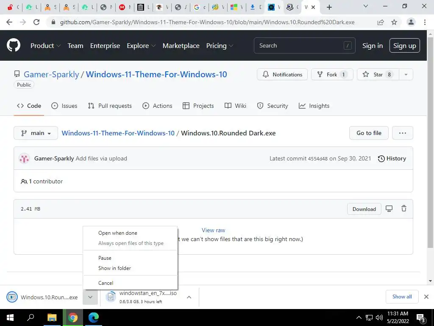The height and width of the screenshot is (326, 434).
Task: Switch to the Code tab
Action: pyautogui.click(x=29, y=106)
